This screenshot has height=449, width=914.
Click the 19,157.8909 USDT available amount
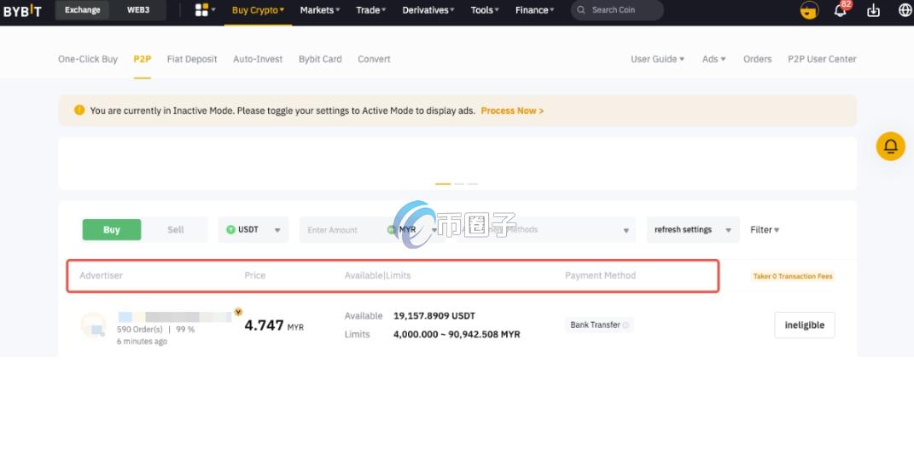click(x=434, y=316)
